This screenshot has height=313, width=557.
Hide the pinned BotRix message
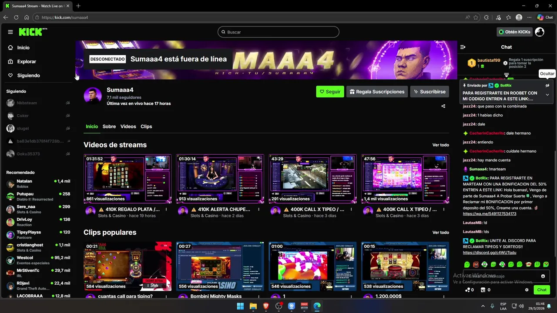pos(547,86)
